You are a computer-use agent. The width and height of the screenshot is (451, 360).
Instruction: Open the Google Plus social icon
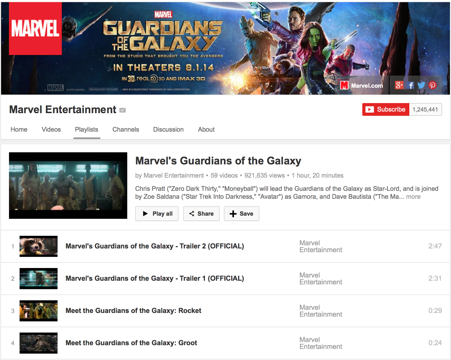(x=399, y=85)
